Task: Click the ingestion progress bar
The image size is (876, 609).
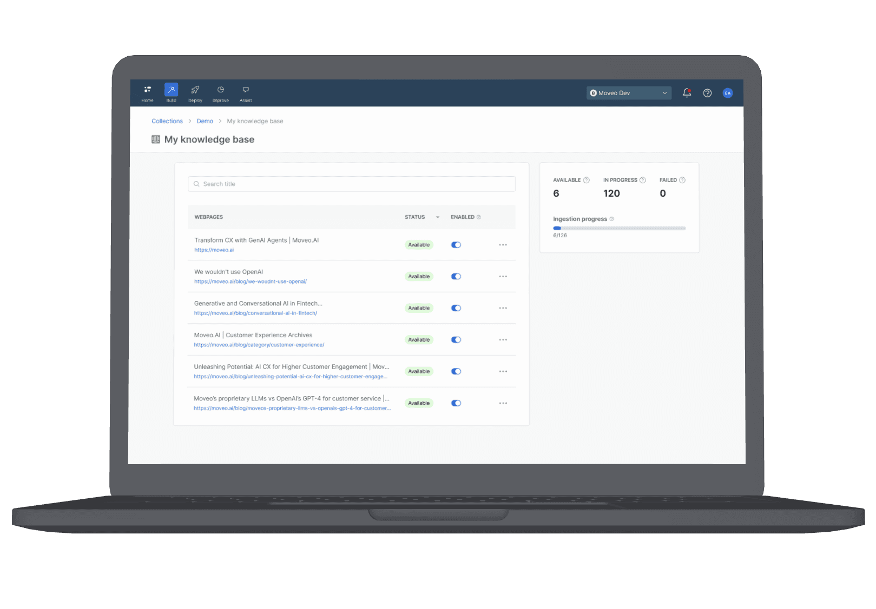Action: tap(619, 228)
